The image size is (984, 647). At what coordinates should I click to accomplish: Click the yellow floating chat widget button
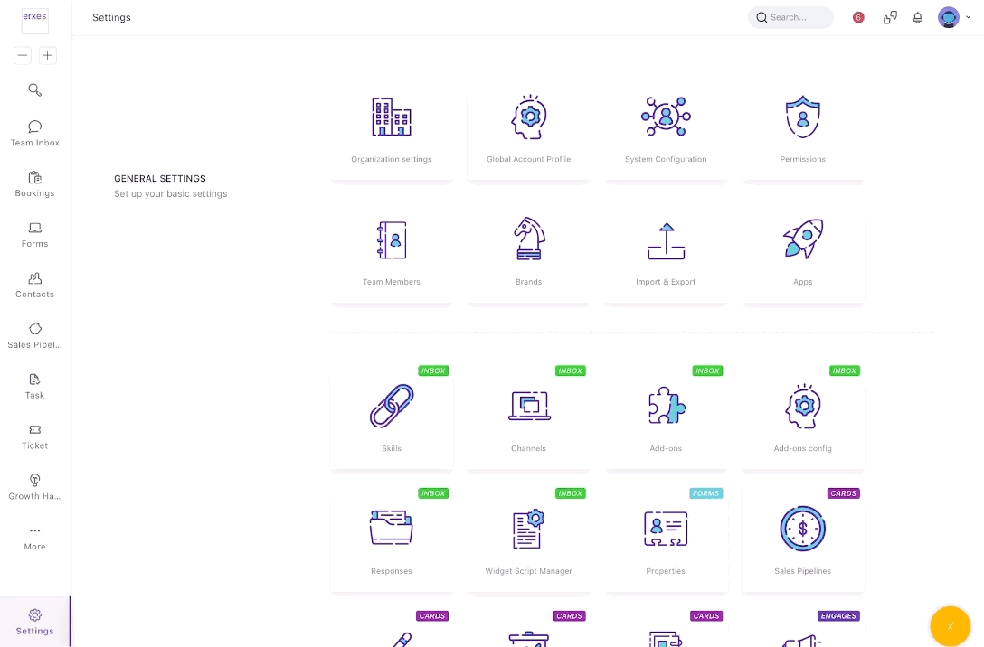(x=951, y=626)
